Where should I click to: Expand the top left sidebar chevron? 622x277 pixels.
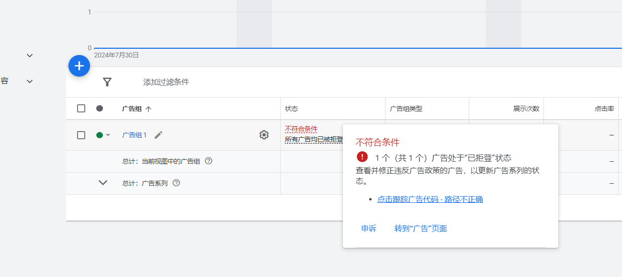30,55
